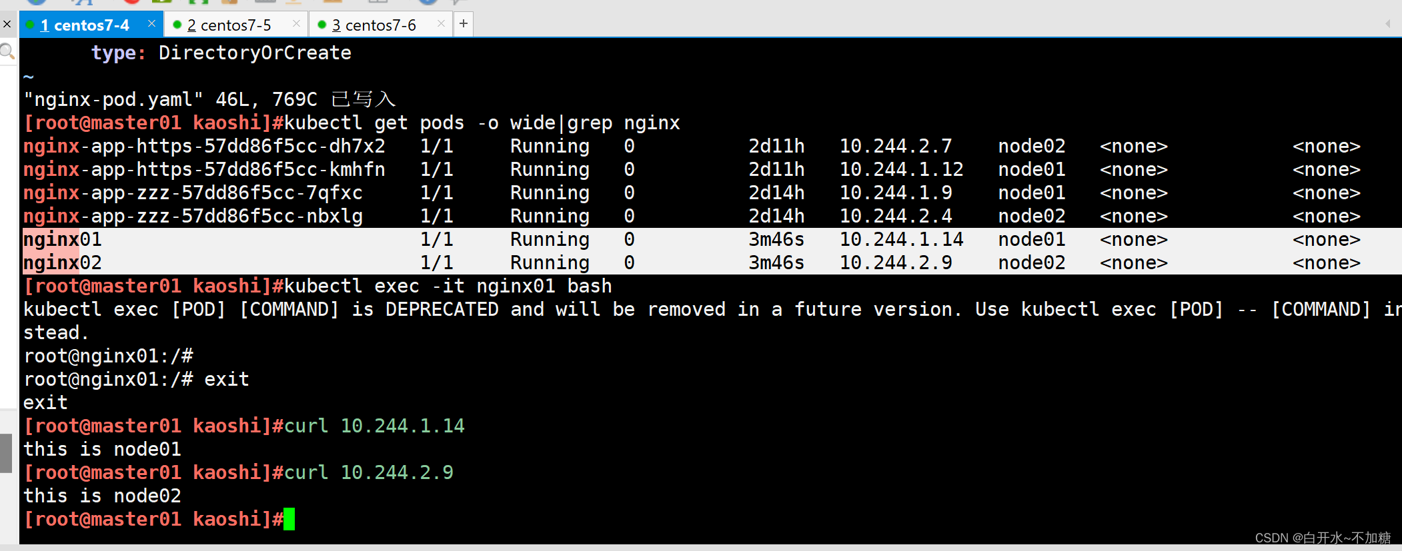Click the "root@nginx01:/# exit" command line

tap(136, 379)
